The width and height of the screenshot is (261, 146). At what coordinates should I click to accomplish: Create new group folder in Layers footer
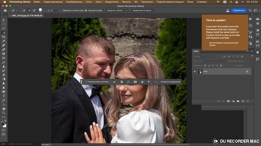tap(238, 101)
